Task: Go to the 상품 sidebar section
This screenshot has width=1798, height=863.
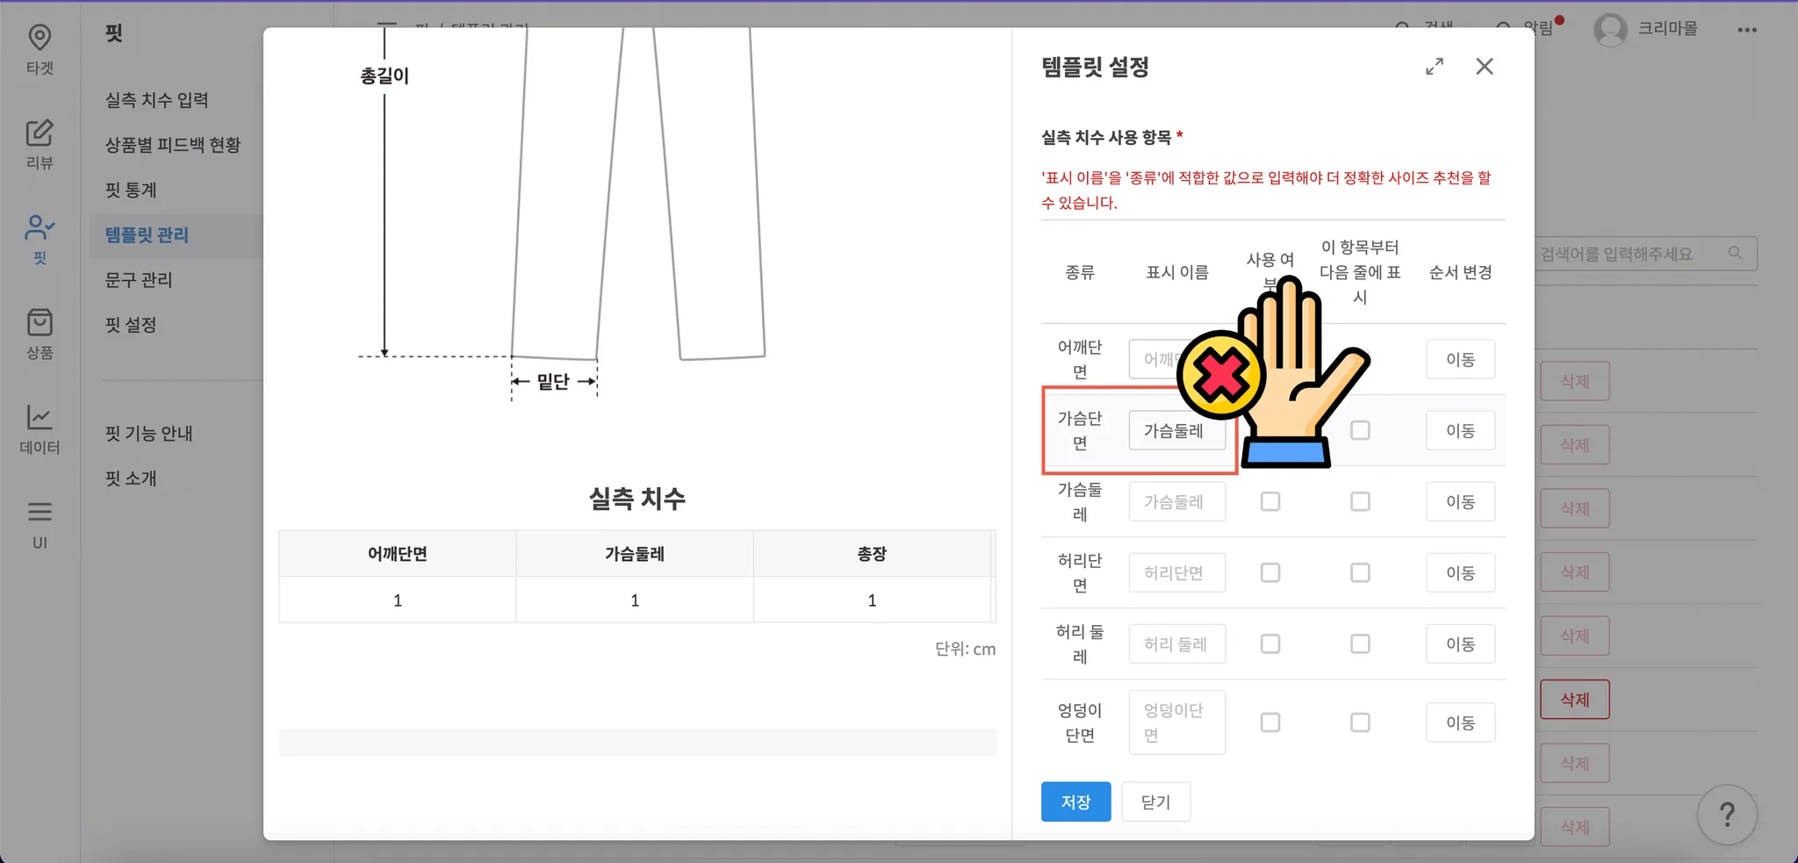Action: 40,334
